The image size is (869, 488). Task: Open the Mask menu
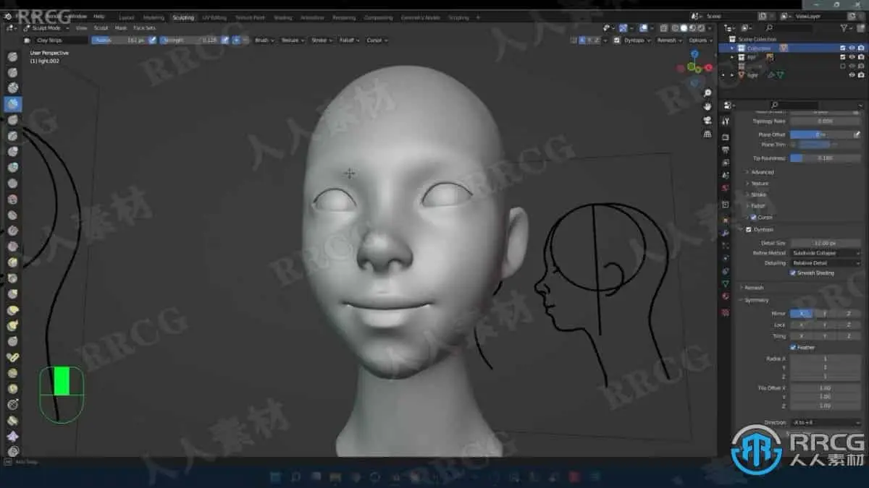pos(121,27)
